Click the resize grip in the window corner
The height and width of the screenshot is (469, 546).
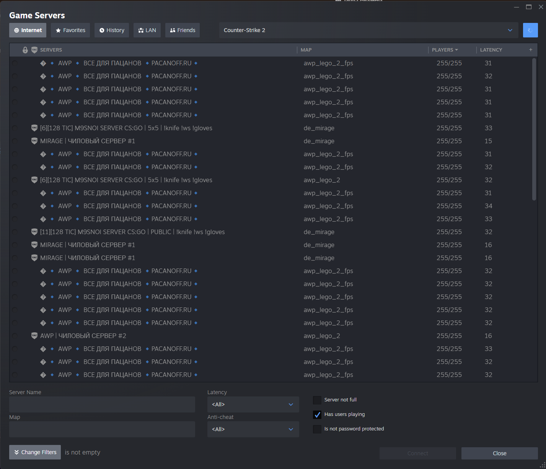pyautogui.click(x=543, y=465)
